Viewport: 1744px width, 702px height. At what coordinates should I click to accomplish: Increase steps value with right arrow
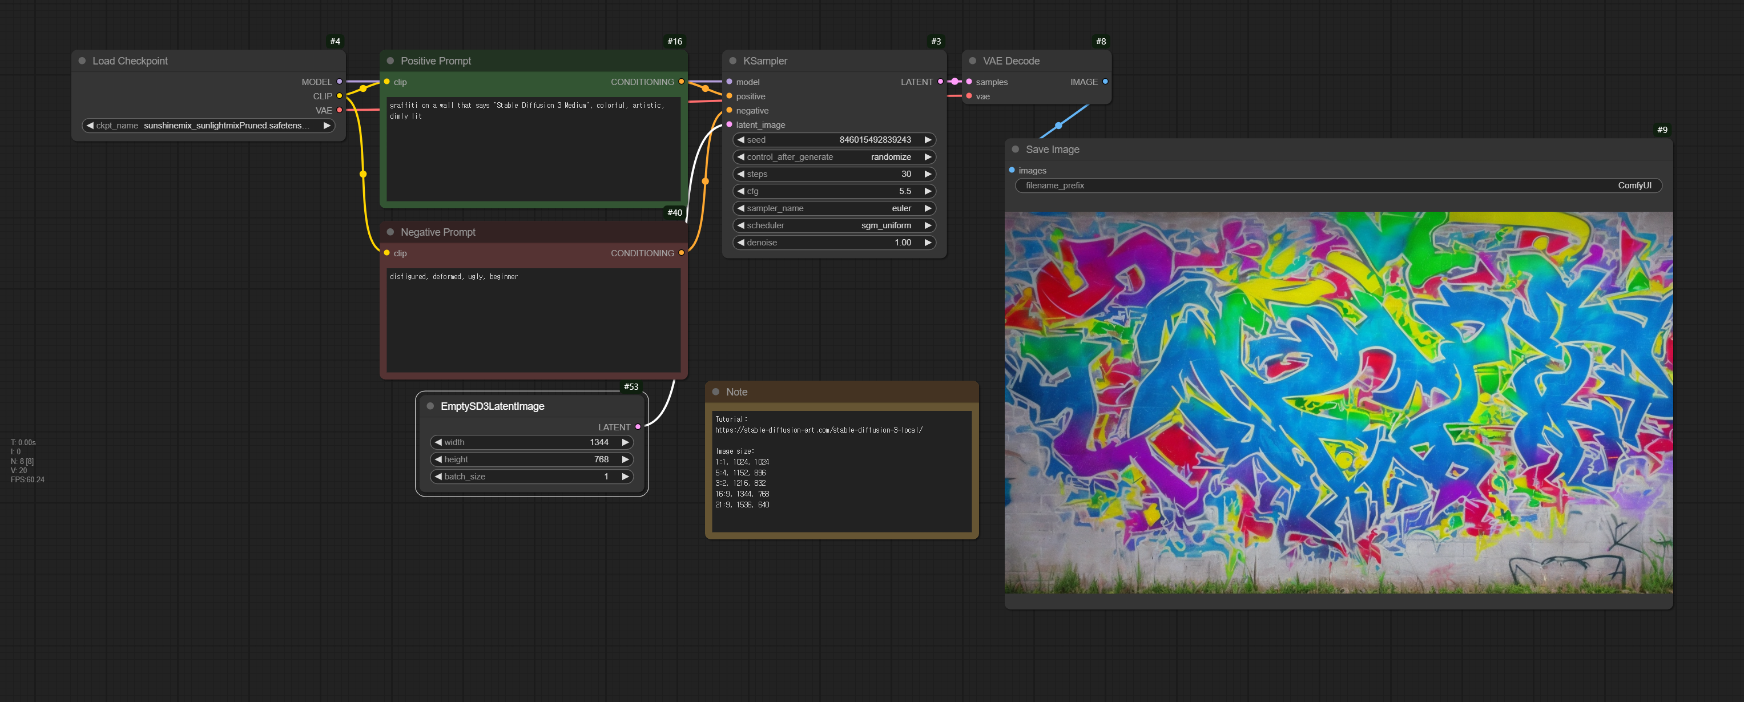928,174
